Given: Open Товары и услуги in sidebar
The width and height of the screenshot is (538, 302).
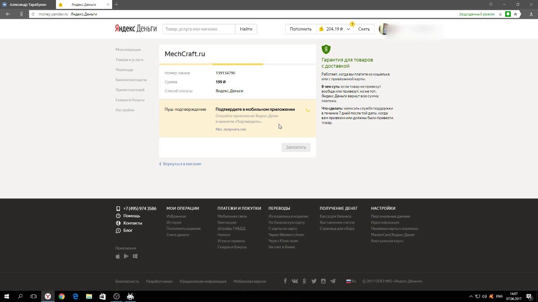Looking at the screenshot, I should pos(129,60).
